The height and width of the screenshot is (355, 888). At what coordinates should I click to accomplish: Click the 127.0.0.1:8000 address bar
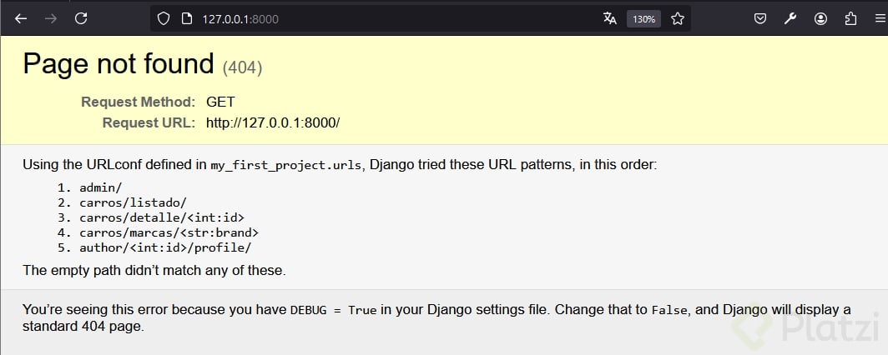[x=376, y=18]
